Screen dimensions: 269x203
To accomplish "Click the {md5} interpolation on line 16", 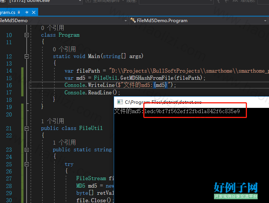I will pyautogui.click(x=160, y=85).
